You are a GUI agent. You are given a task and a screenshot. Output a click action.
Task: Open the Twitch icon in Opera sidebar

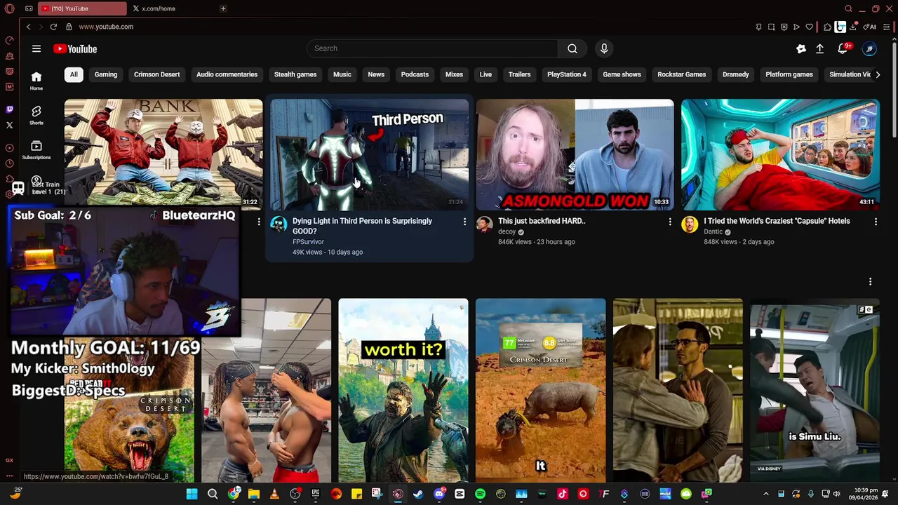tap(9, 109)
